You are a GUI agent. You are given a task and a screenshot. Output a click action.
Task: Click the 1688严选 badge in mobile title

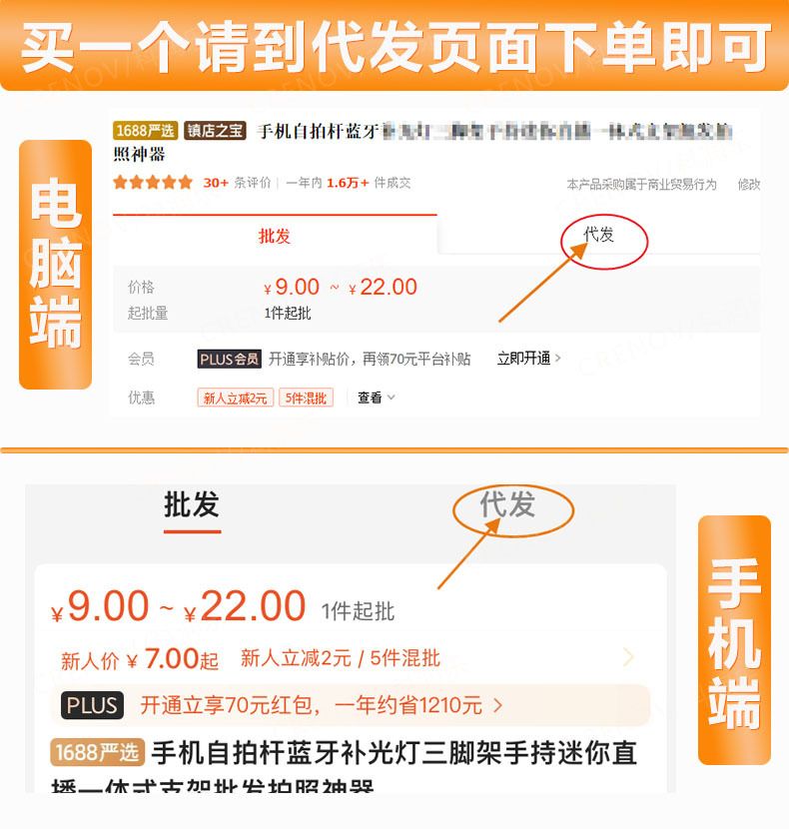click(x=97, y=752)
